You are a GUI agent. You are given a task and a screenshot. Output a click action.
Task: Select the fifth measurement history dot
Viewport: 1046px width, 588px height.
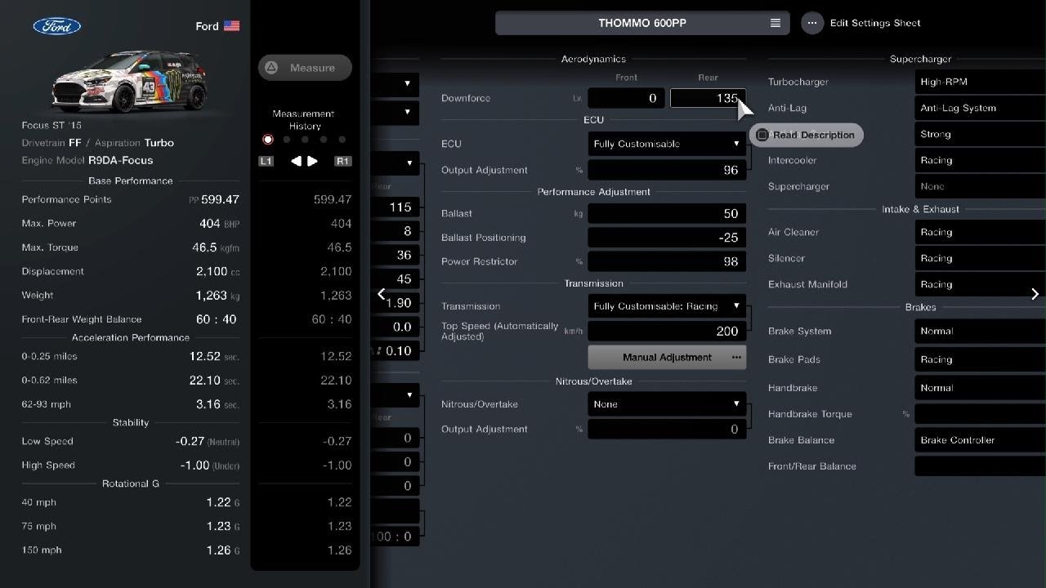[342, 140]
